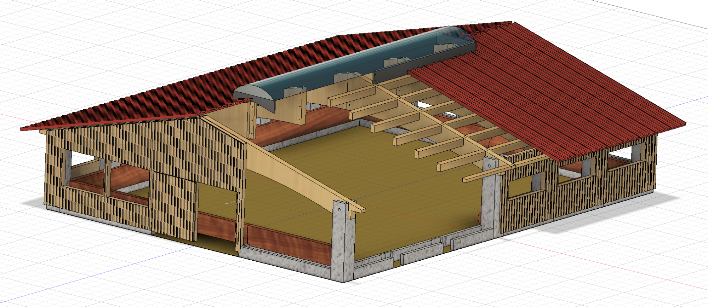The height and width of the screenshot is (307, 708).
Task: Click the sliding wooden barn door panel
Action: pyautogui.click(x=173, y=205)
